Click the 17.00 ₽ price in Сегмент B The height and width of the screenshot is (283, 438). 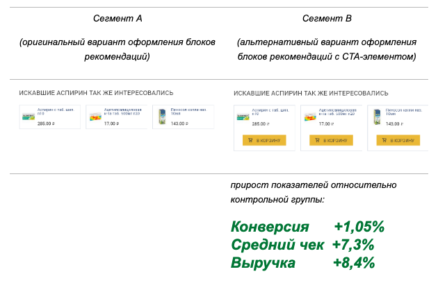point(326,125)
